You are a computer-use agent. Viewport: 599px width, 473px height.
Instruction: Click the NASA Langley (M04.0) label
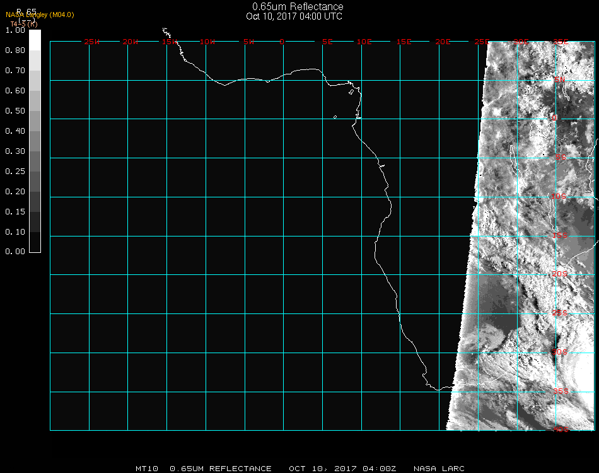tap(40, 15)
